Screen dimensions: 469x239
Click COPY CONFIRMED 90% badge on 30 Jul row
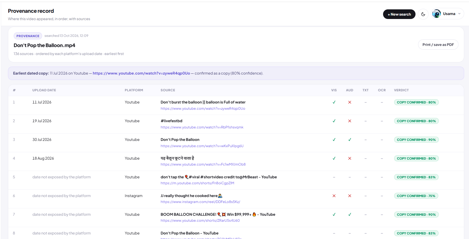point(416,140)
